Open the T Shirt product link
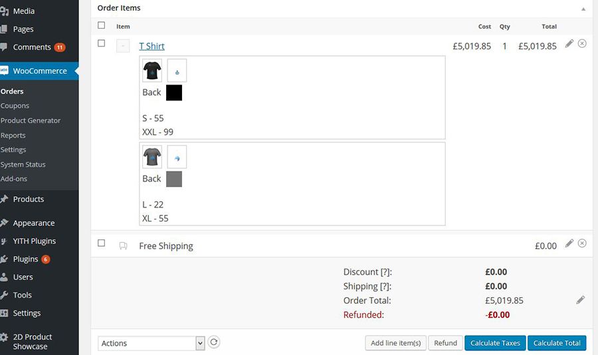Image resolution: width=598 pixels, height=355 pixels. pyautogui.click(x=151, y=46)
